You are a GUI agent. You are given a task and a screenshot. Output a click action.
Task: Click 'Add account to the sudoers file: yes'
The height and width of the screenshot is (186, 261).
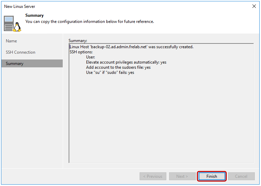(118, 67)
